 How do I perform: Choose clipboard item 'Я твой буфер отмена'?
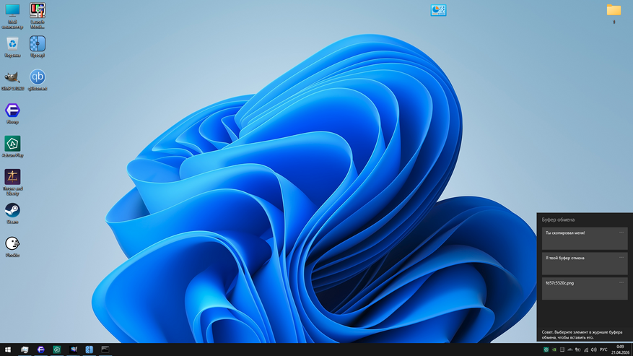pyautogui.click(x=585, y=264)
